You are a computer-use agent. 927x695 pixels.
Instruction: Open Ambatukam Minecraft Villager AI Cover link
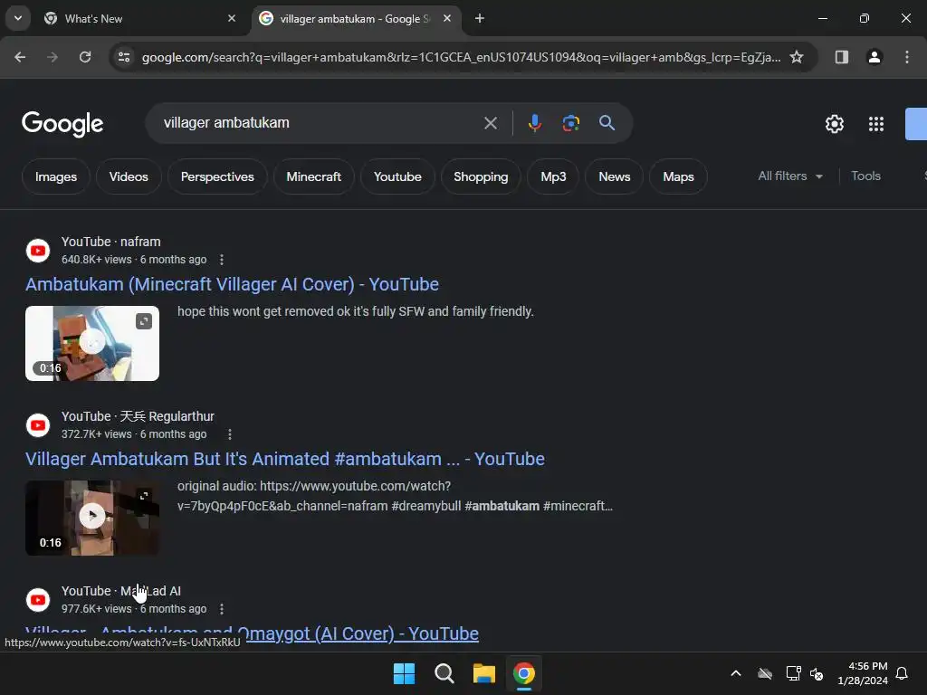pos(232,284)
